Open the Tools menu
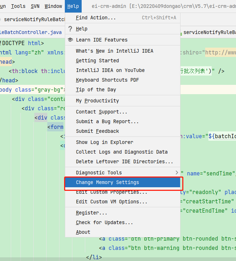 [x=18, y=6]
